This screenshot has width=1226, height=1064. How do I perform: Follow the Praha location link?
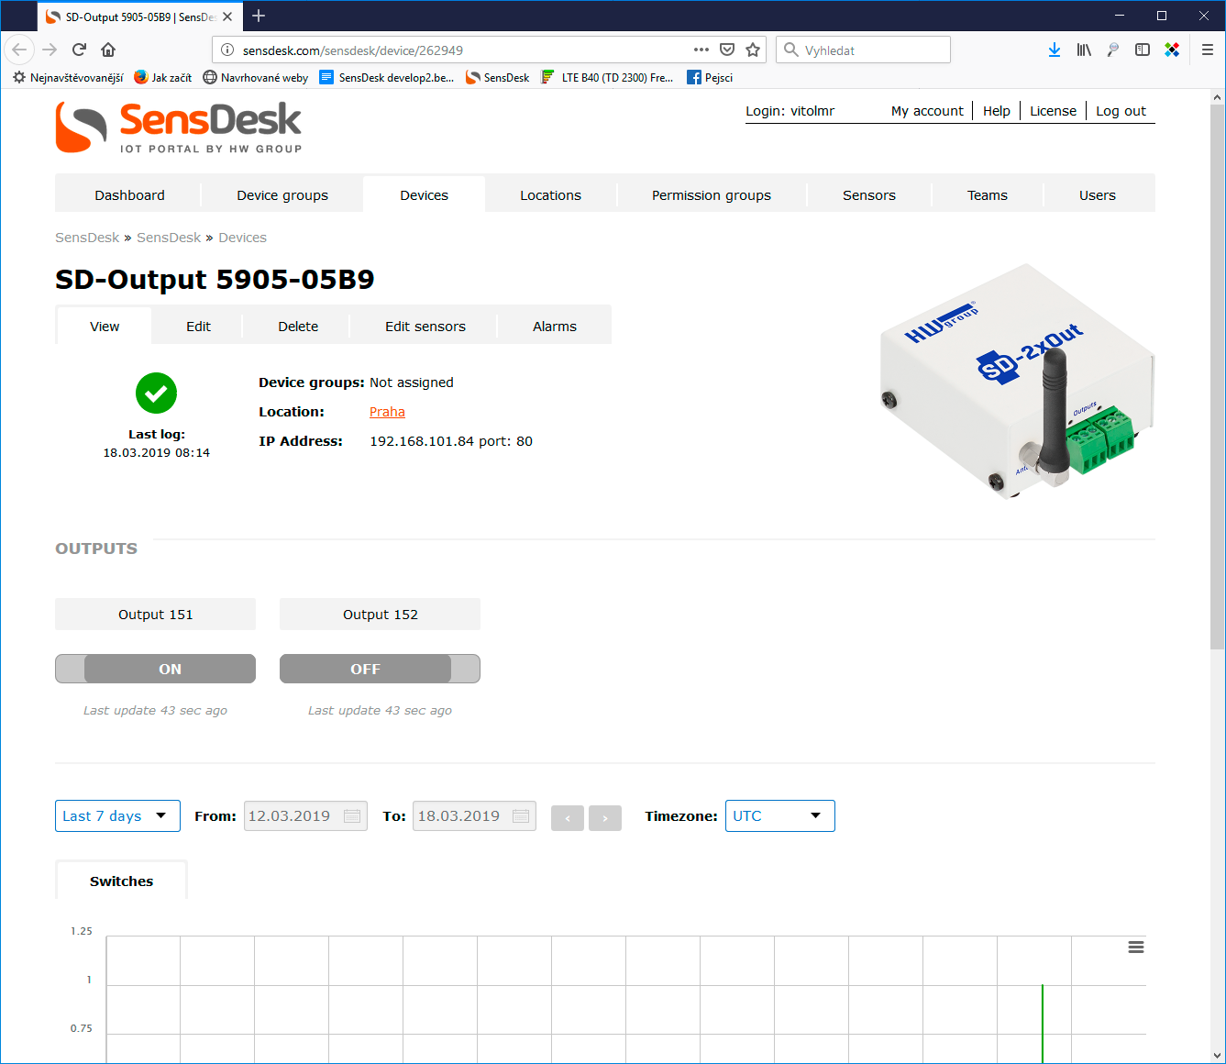click(x=387, y=412)
